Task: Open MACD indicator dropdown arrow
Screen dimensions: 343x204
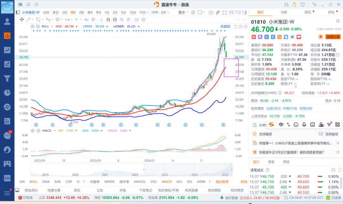Action: pyautogui.click(x=55, y=131)
